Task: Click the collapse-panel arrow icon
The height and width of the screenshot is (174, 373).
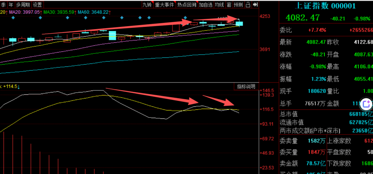Action: 255,5
